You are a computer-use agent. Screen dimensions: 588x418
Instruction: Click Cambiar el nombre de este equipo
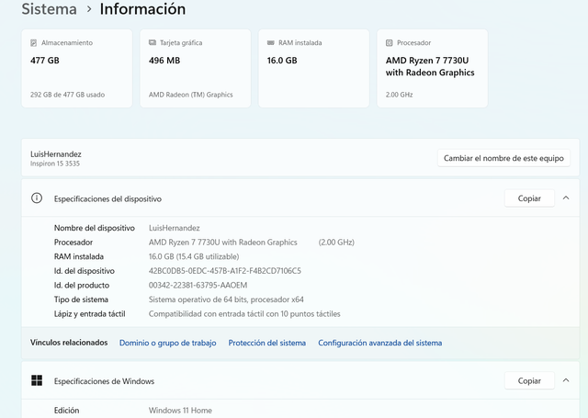[x=503, y=158]
